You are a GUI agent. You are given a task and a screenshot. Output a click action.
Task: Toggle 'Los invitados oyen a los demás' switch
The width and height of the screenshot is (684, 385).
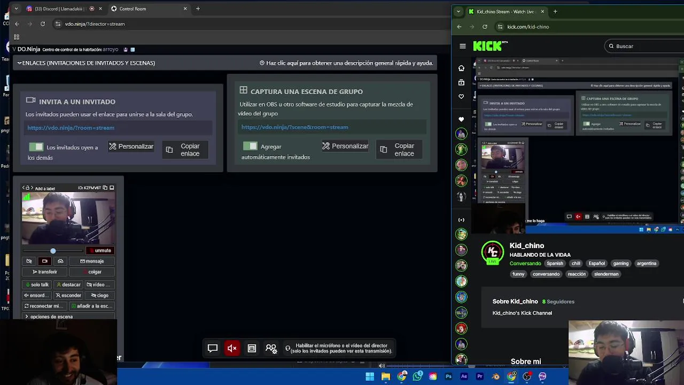click(36, 147)
